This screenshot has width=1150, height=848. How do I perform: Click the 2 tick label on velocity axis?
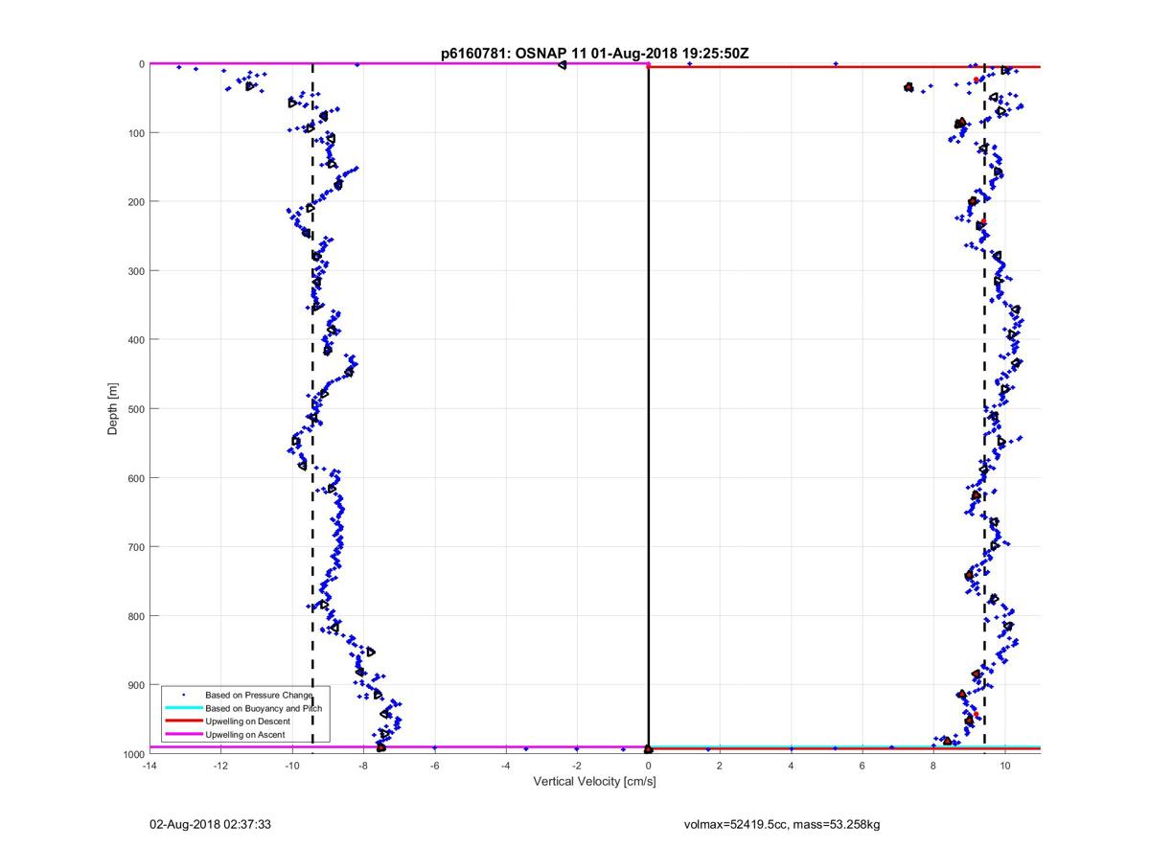pyautogui.click(x=720, y=767)
